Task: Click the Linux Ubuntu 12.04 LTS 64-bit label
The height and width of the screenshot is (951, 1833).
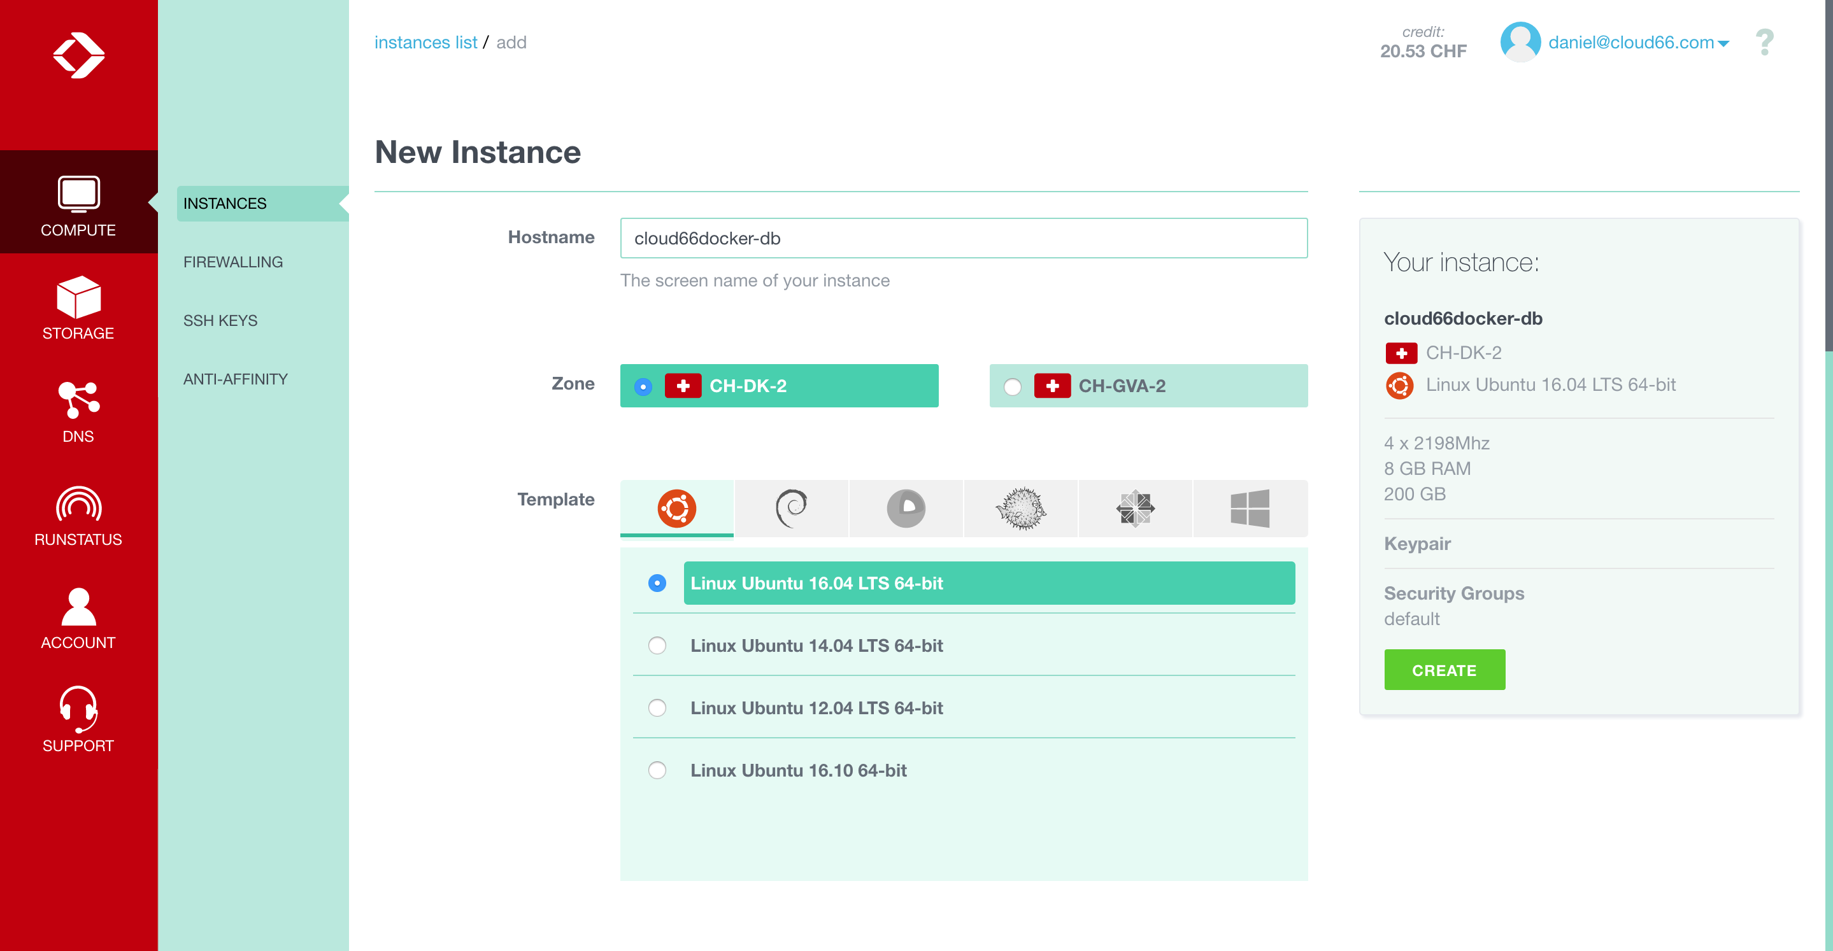Action: [x=816, y=708]
